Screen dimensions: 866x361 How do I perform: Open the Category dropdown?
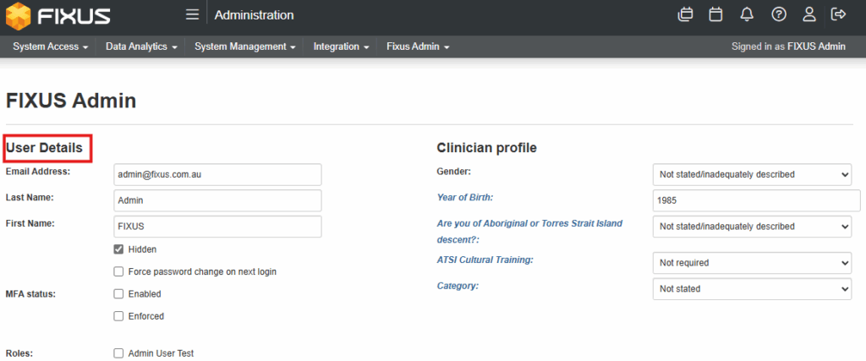click(752, 288)
